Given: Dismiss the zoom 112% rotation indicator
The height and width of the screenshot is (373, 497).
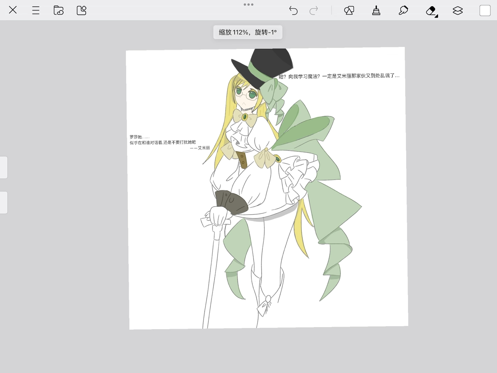Looking at the screenshot, I should pos(248,32).
